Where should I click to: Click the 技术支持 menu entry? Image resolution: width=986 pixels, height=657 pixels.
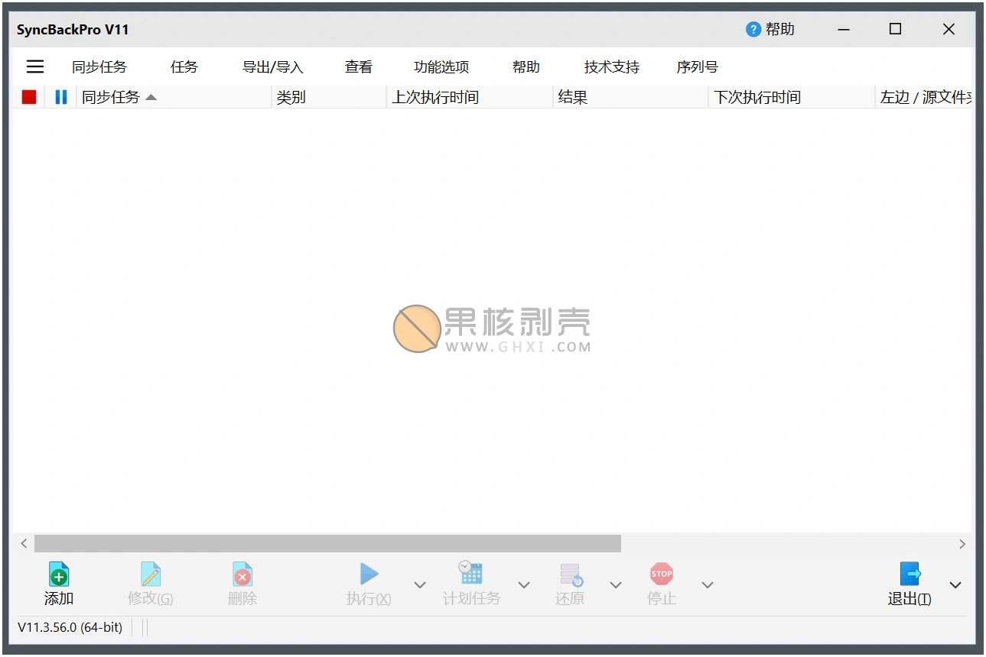(x=611, y=66)
